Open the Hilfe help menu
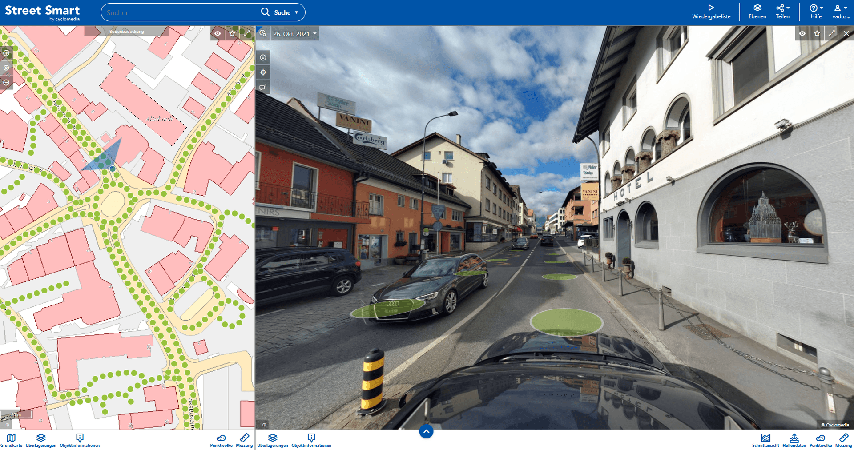 (x=816, y=12)
